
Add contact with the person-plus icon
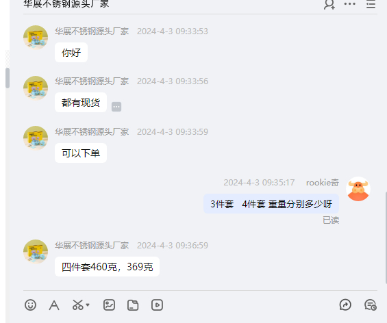click(329, 4)
